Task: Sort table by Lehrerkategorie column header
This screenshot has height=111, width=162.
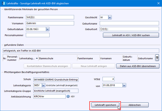Action: [27, 58]
